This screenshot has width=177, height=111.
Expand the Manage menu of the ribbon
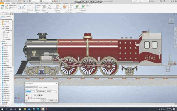click(x=47, y=12)
